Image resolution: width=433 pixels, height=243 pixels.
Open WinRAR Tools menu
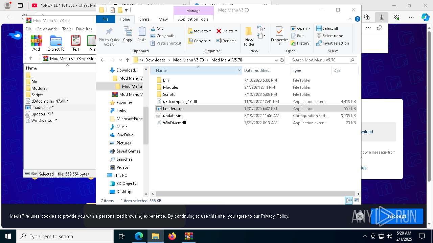click(x=67, y=29)
